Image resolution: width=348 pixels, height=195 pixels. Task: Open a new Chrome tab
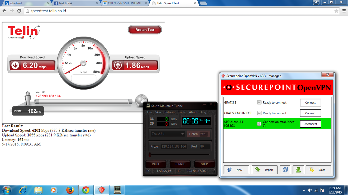pos(203,4)
